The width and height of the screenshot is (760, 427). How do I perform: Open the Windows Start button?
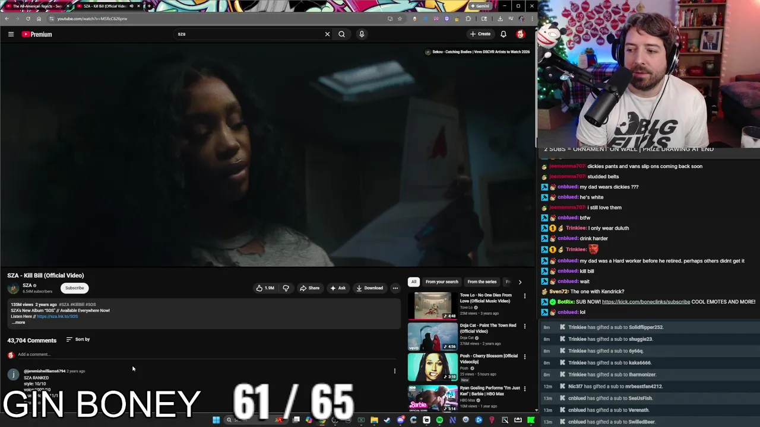(x=216, y=420)
